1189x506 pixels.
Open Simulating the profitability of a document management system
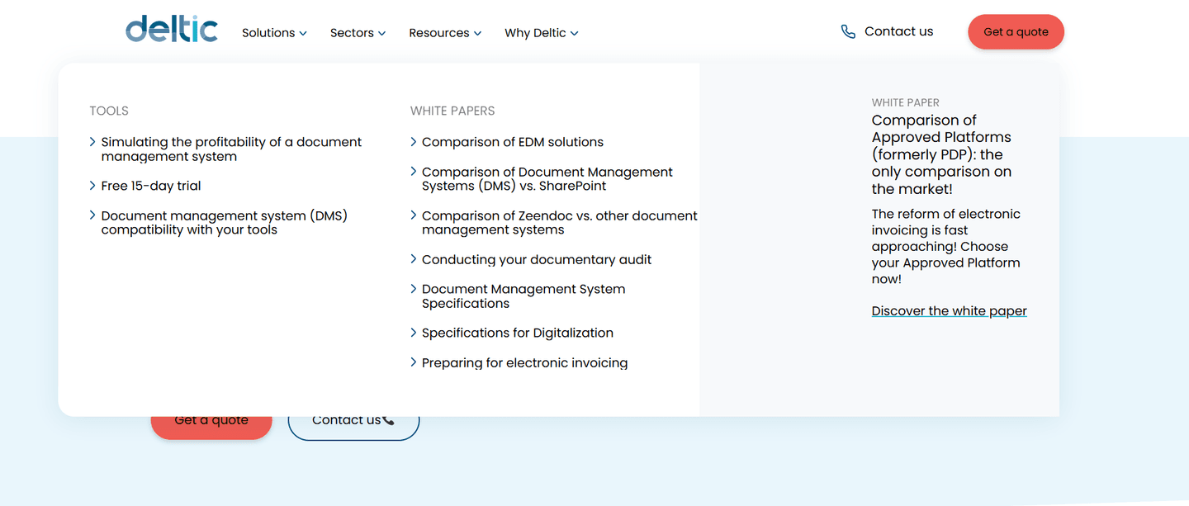point(231,149)
